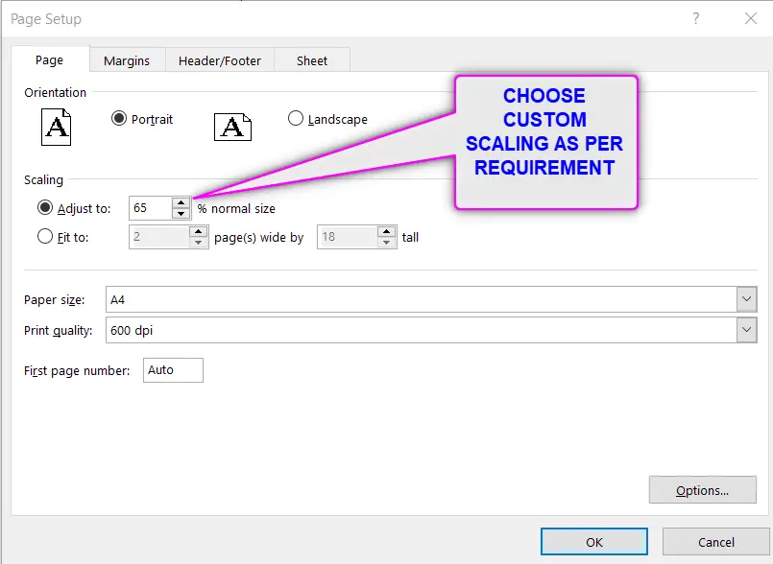
Task: Switch to the Page tab
Action: coord(49,60)
